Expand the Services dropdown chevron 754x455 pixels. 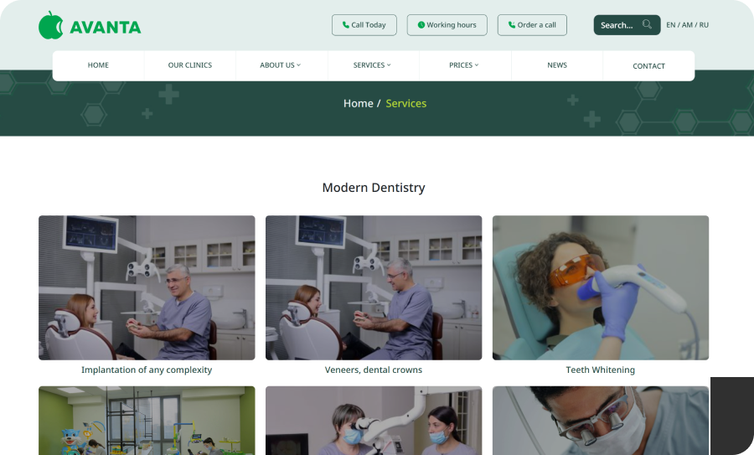point(389,65)
